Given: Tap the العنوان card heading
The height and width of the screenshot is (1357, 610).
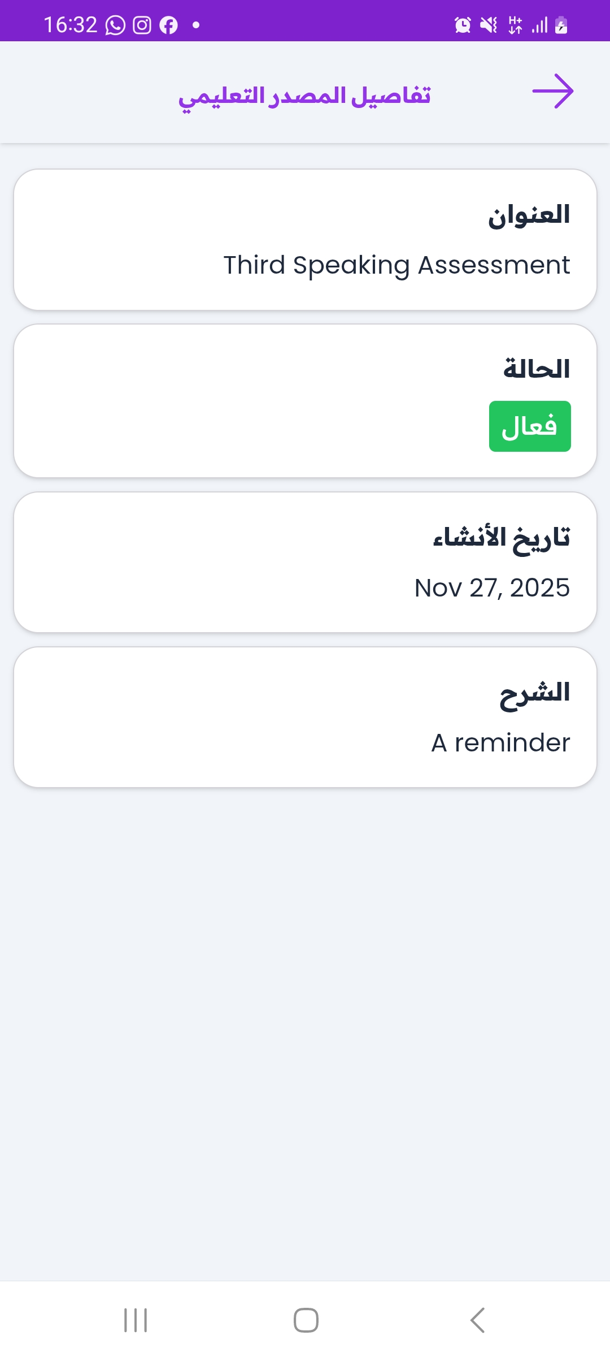Looking at the screenshot, I should 529,215.
